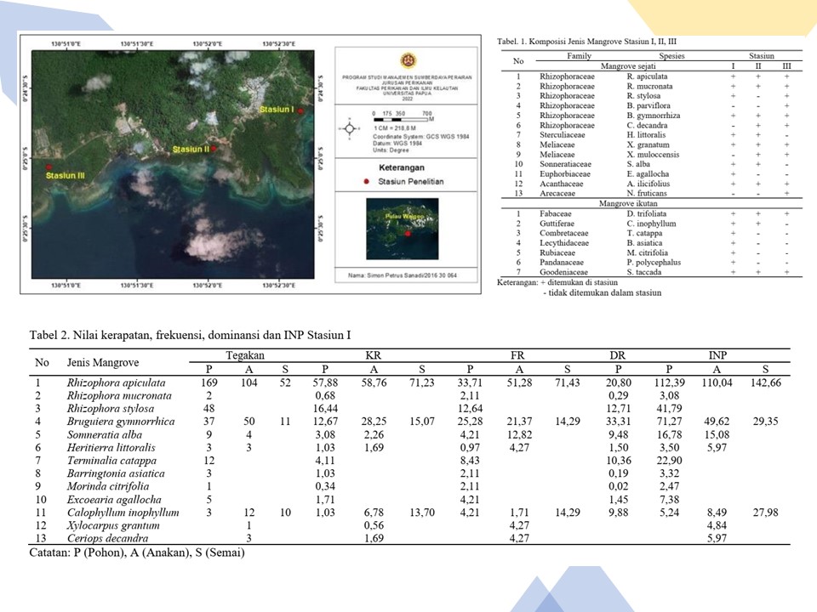Select the "Mangrove ikutan" section heading
Image resolution: width=817 pixels, height=612 pixels.
[x=628, y=203]
